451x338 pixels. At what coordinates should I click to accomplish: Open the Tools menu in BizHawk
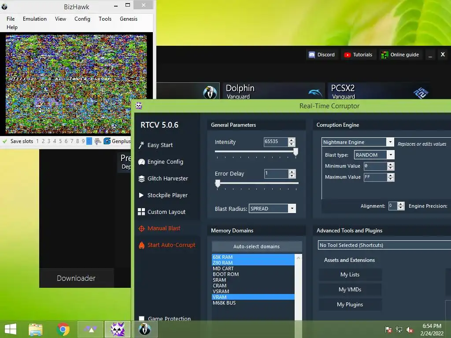coord(105,19)
